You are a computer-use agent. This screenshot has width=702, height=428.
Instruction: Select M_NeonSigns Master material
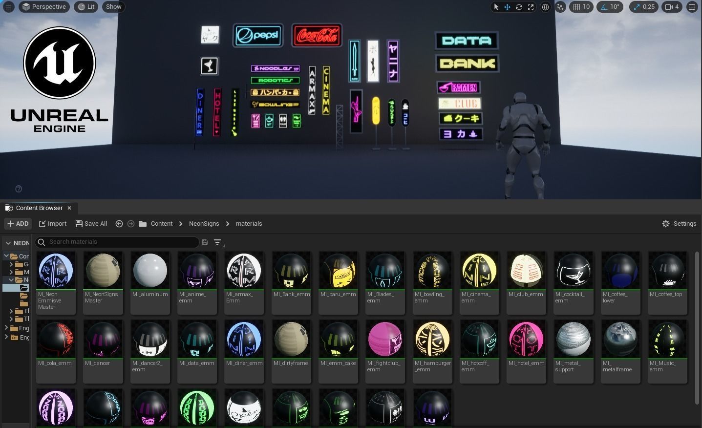[103, 282]
